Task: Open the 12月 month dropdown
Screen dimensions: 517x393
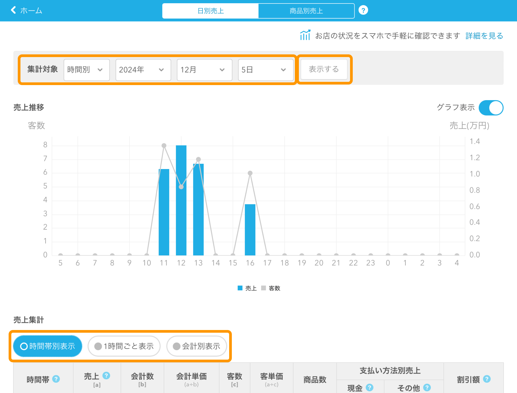Action: (204, 70)
